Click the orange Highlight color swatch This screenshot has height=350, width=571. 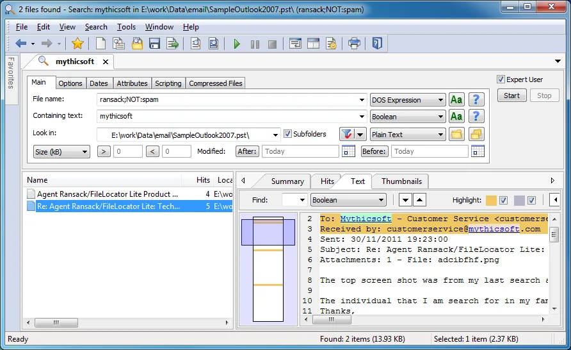(491, 200)
